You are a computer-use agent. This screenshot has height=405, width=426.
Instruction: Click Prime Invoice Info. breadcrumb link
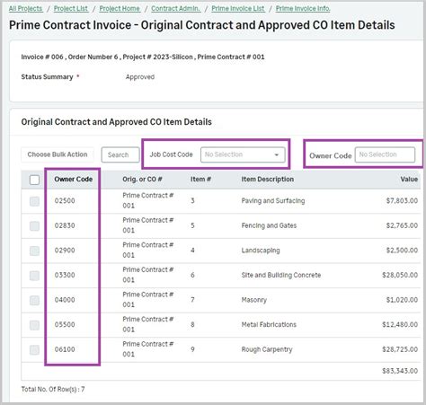point(303,9)
